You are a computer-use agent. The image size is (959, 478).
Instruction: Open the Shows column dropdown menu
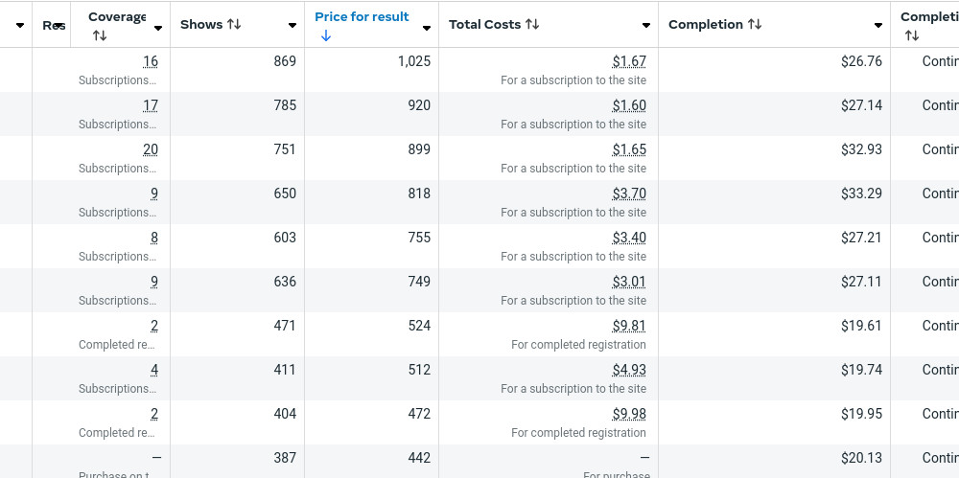[292, 26]
